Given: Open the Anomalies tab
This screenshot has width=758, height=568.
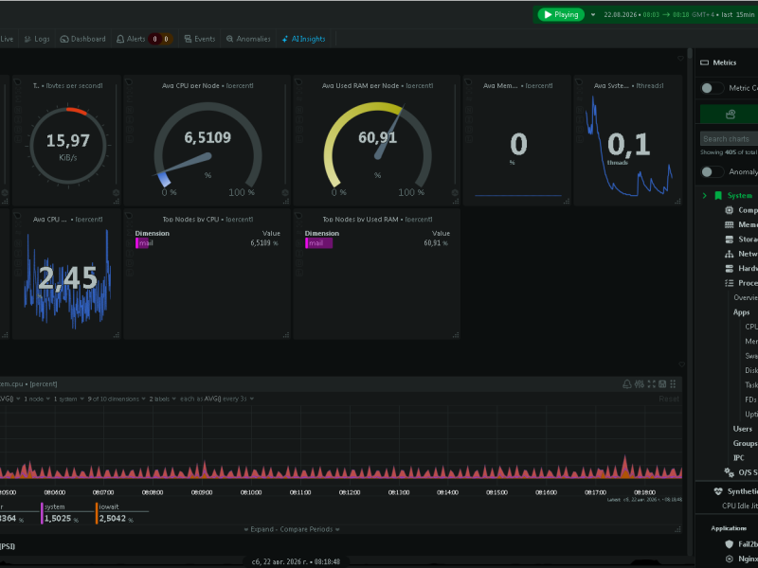Looking at the screenshot, I should tap(248, 39).
